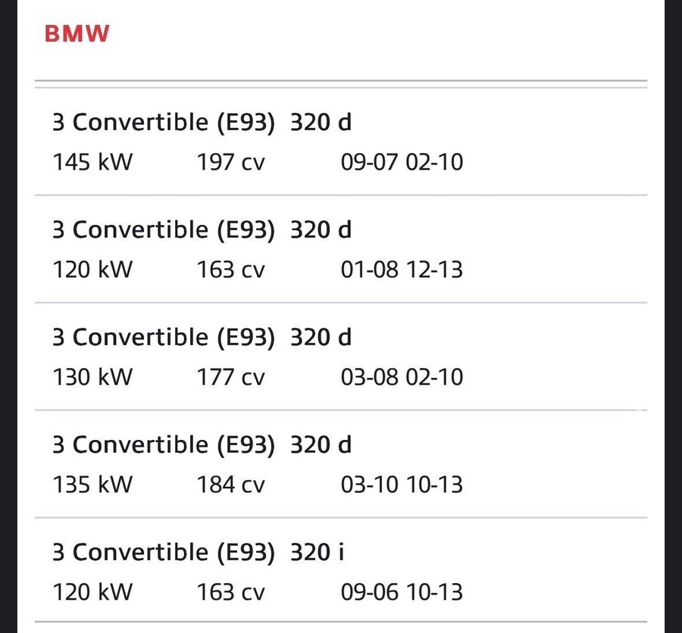Screen dimensions: 682x633
Task: Open the 320 d title above 135 kW
Action: click(202, 444)
